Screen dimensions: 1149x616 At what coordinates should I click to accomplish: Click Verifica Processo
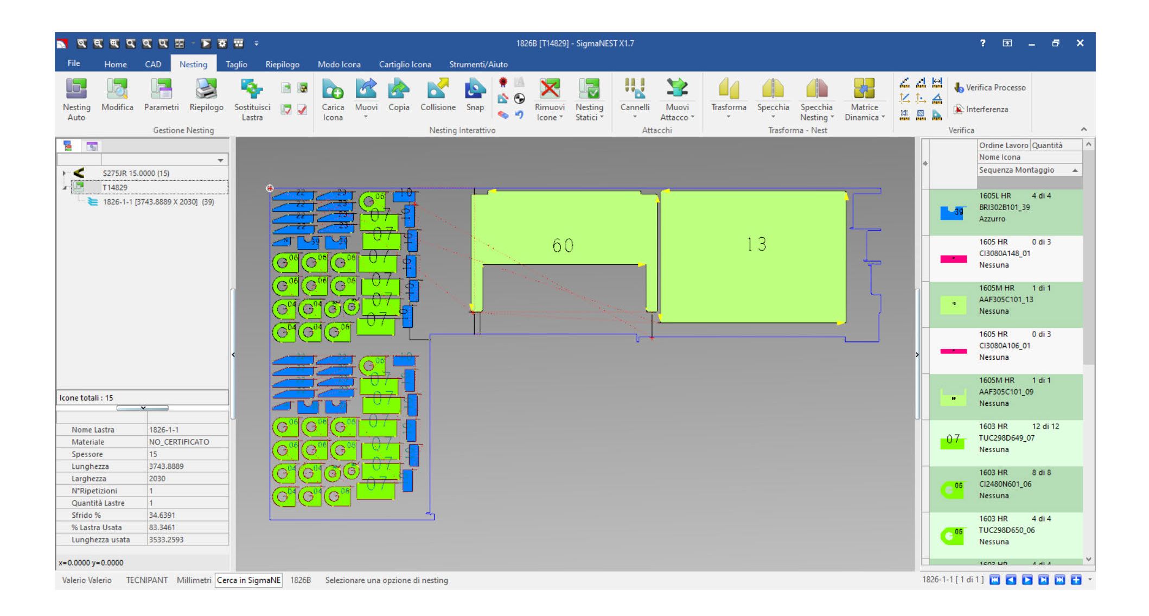(x=990, y=87)
